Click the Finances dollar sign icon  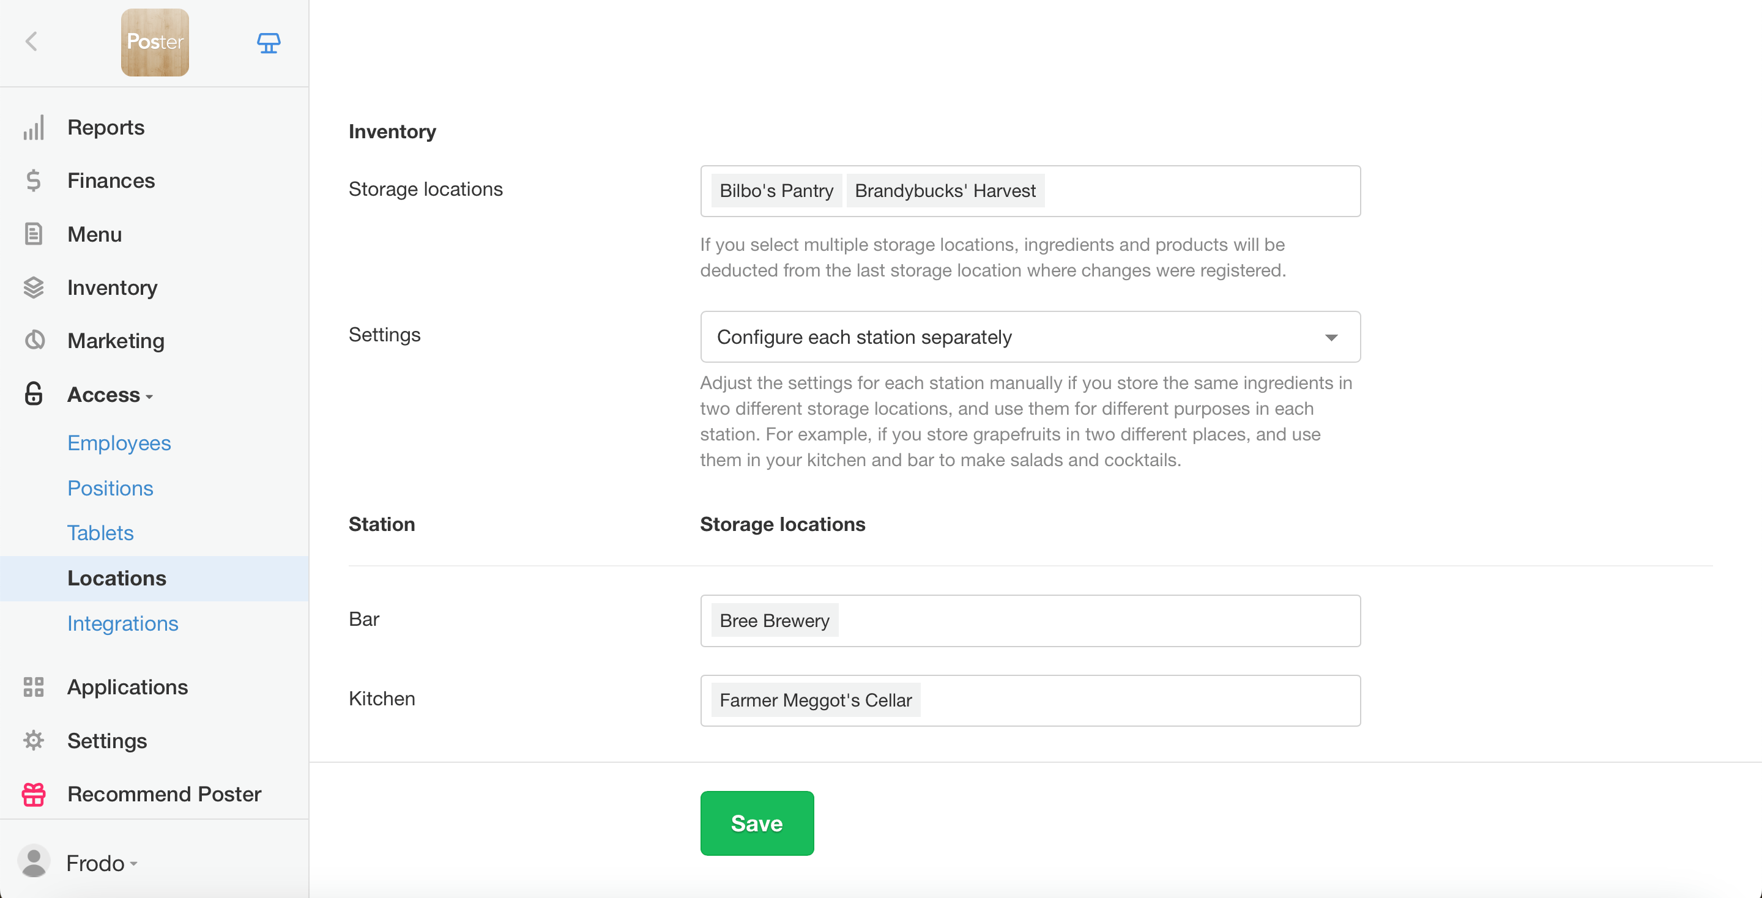34,180
